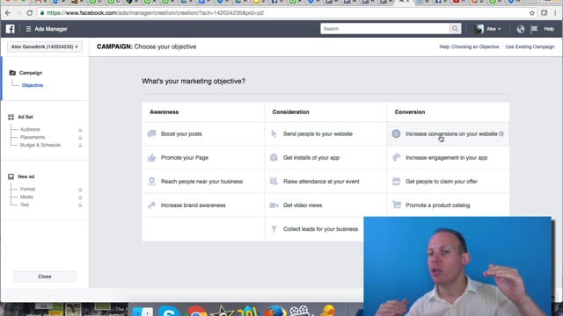
Task: Click the video camera icon
Action: (274, 205)
